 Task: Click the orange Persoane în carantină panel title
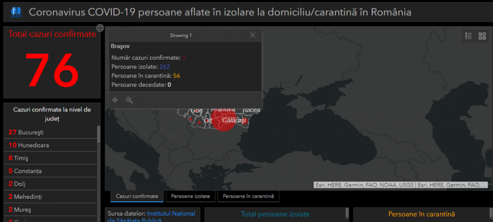422,214
